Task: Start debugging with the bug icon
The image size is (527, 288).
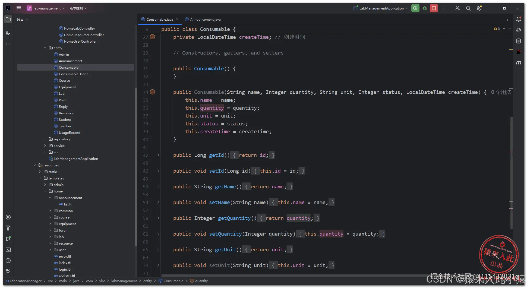Action: click(x=425, y=8)
